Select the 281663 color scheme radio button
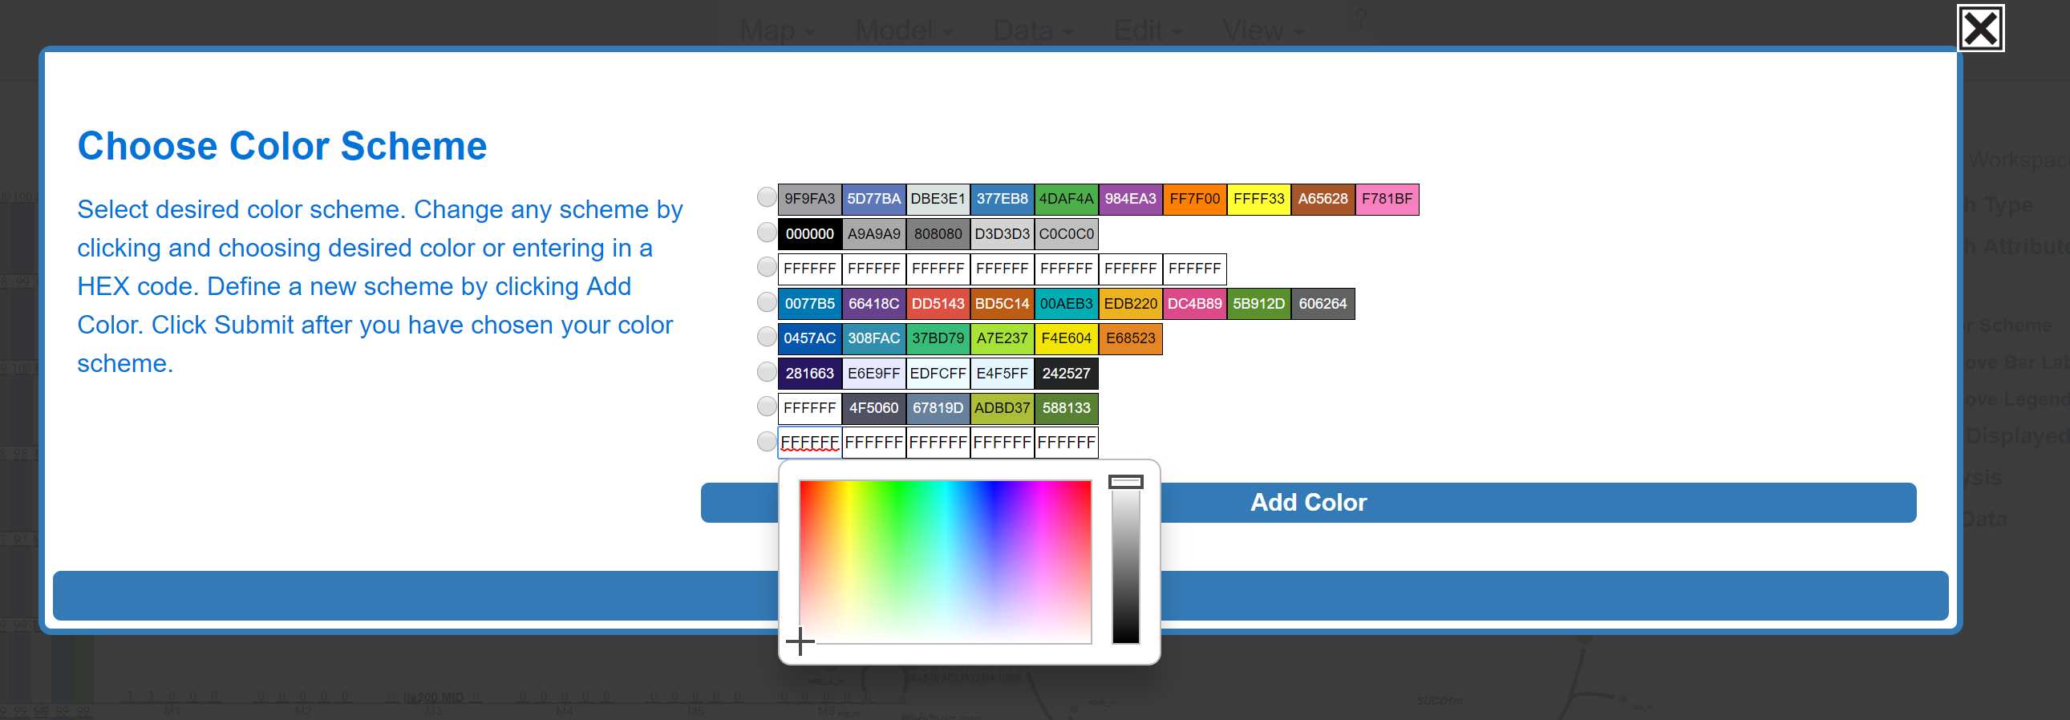Screen dimensions: 2070x720 coord(767,373)
